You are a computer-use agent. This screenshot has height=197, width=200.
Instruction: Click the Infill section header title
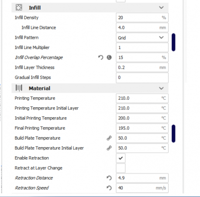35,8
